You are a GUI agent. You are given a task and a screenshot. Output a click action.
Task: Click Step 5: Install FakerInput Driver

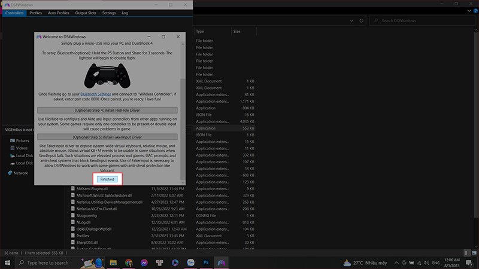108,136
